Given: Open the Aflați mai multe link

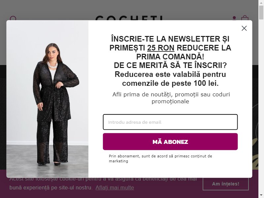Looking at the screenshot, I should point(115,187).
